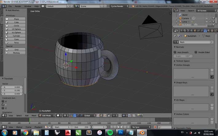Add a new shape key with plus
218x136 pixels.
pos(212,88)
